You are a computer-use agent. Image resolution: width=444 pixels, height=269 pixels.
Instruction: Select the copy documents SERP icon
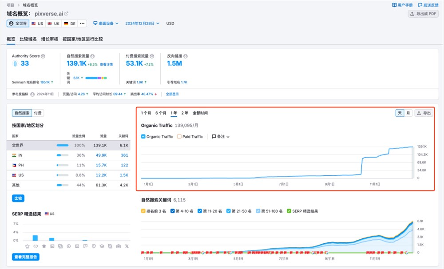pyautogui.click(x=110, y=246)
